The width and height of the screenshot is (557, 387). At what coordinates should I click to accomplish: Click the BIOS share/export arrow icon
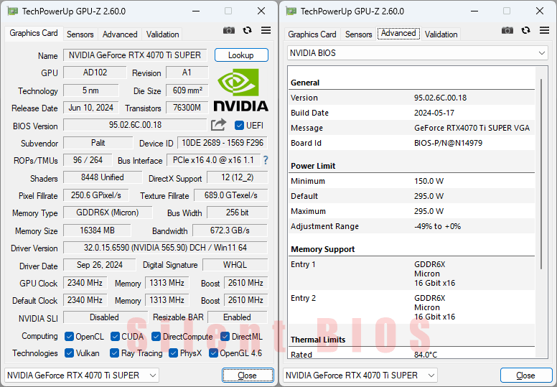tap(218, 125)
